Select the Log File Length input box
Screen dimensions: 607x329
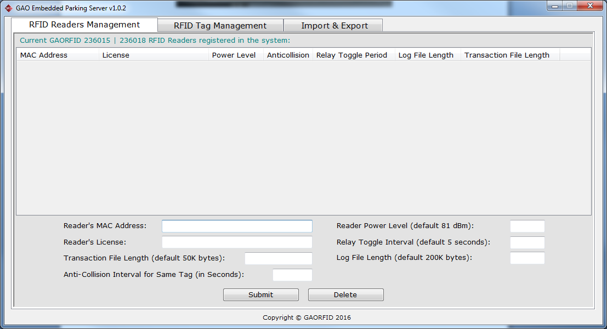tap(527, 258)
